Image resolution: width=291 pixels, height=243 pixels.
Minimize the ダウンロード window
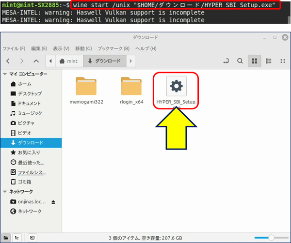265,38
